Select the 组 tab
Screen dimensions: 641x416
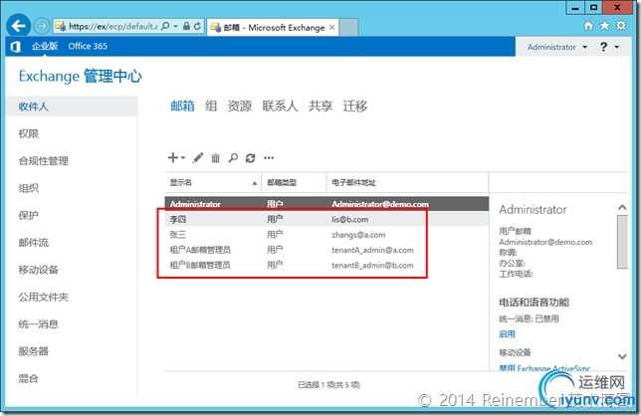[211, 106]
